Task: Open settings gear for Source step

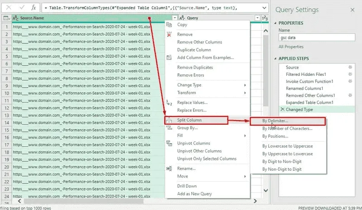Action: tap(349, 67)
